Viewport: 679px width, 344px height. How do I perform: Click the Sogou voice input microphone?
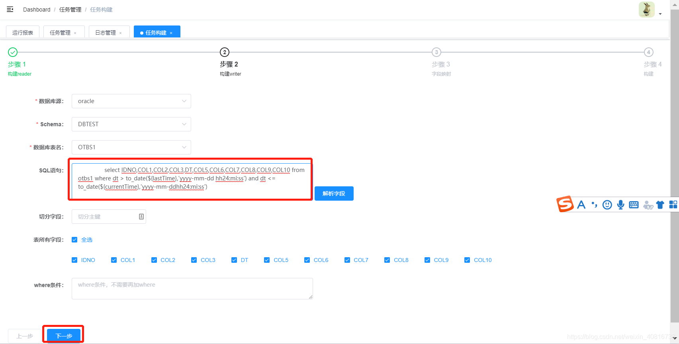click(x=620, y=205)
